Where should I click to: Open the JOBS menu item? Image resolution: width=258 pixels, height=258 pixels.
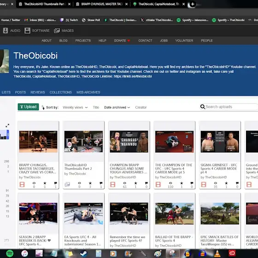(x=164, y=41)
